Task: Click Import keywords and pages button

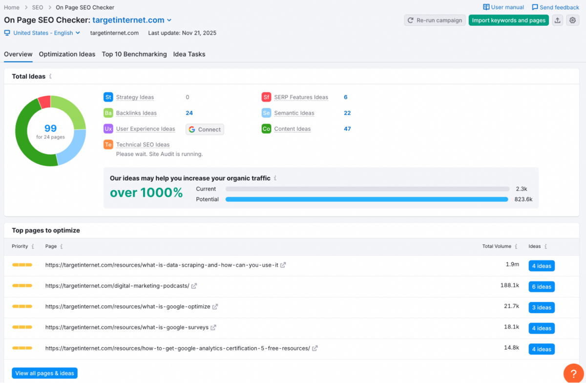Action: tap(509, 21)
